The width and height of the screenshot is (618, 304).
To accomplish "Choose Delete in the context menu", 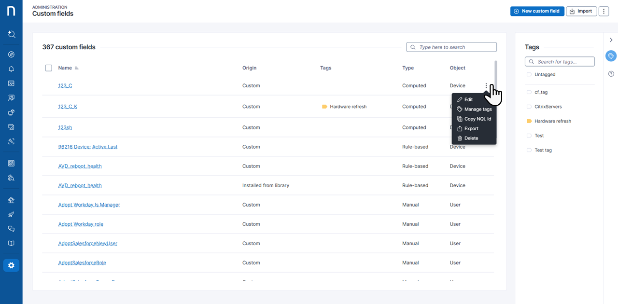I will point(471,138).
